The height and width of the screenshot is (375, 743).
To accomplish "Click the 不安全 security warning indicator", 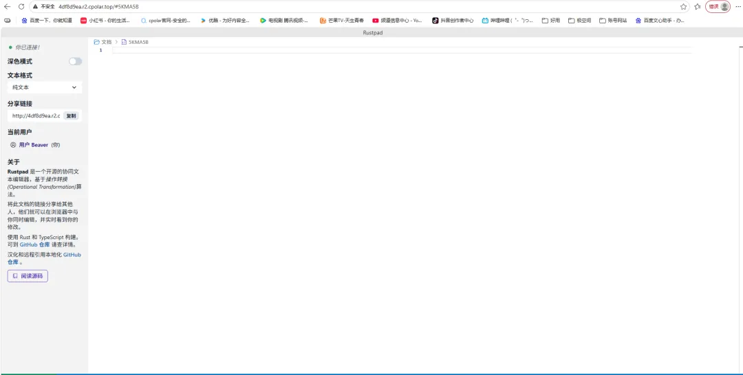I will [x=44, y=7].
